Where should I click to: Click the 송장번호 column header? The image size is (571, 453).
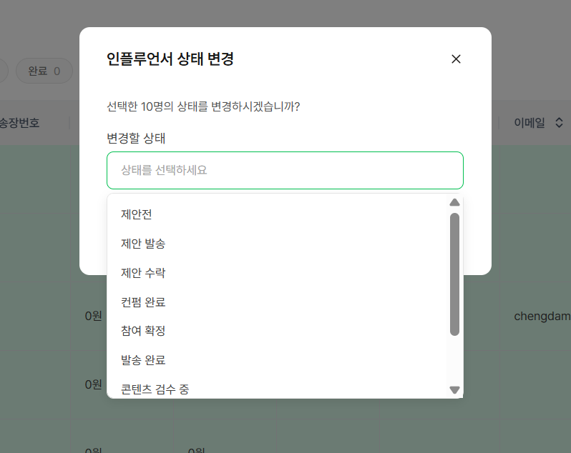point(19,122)
